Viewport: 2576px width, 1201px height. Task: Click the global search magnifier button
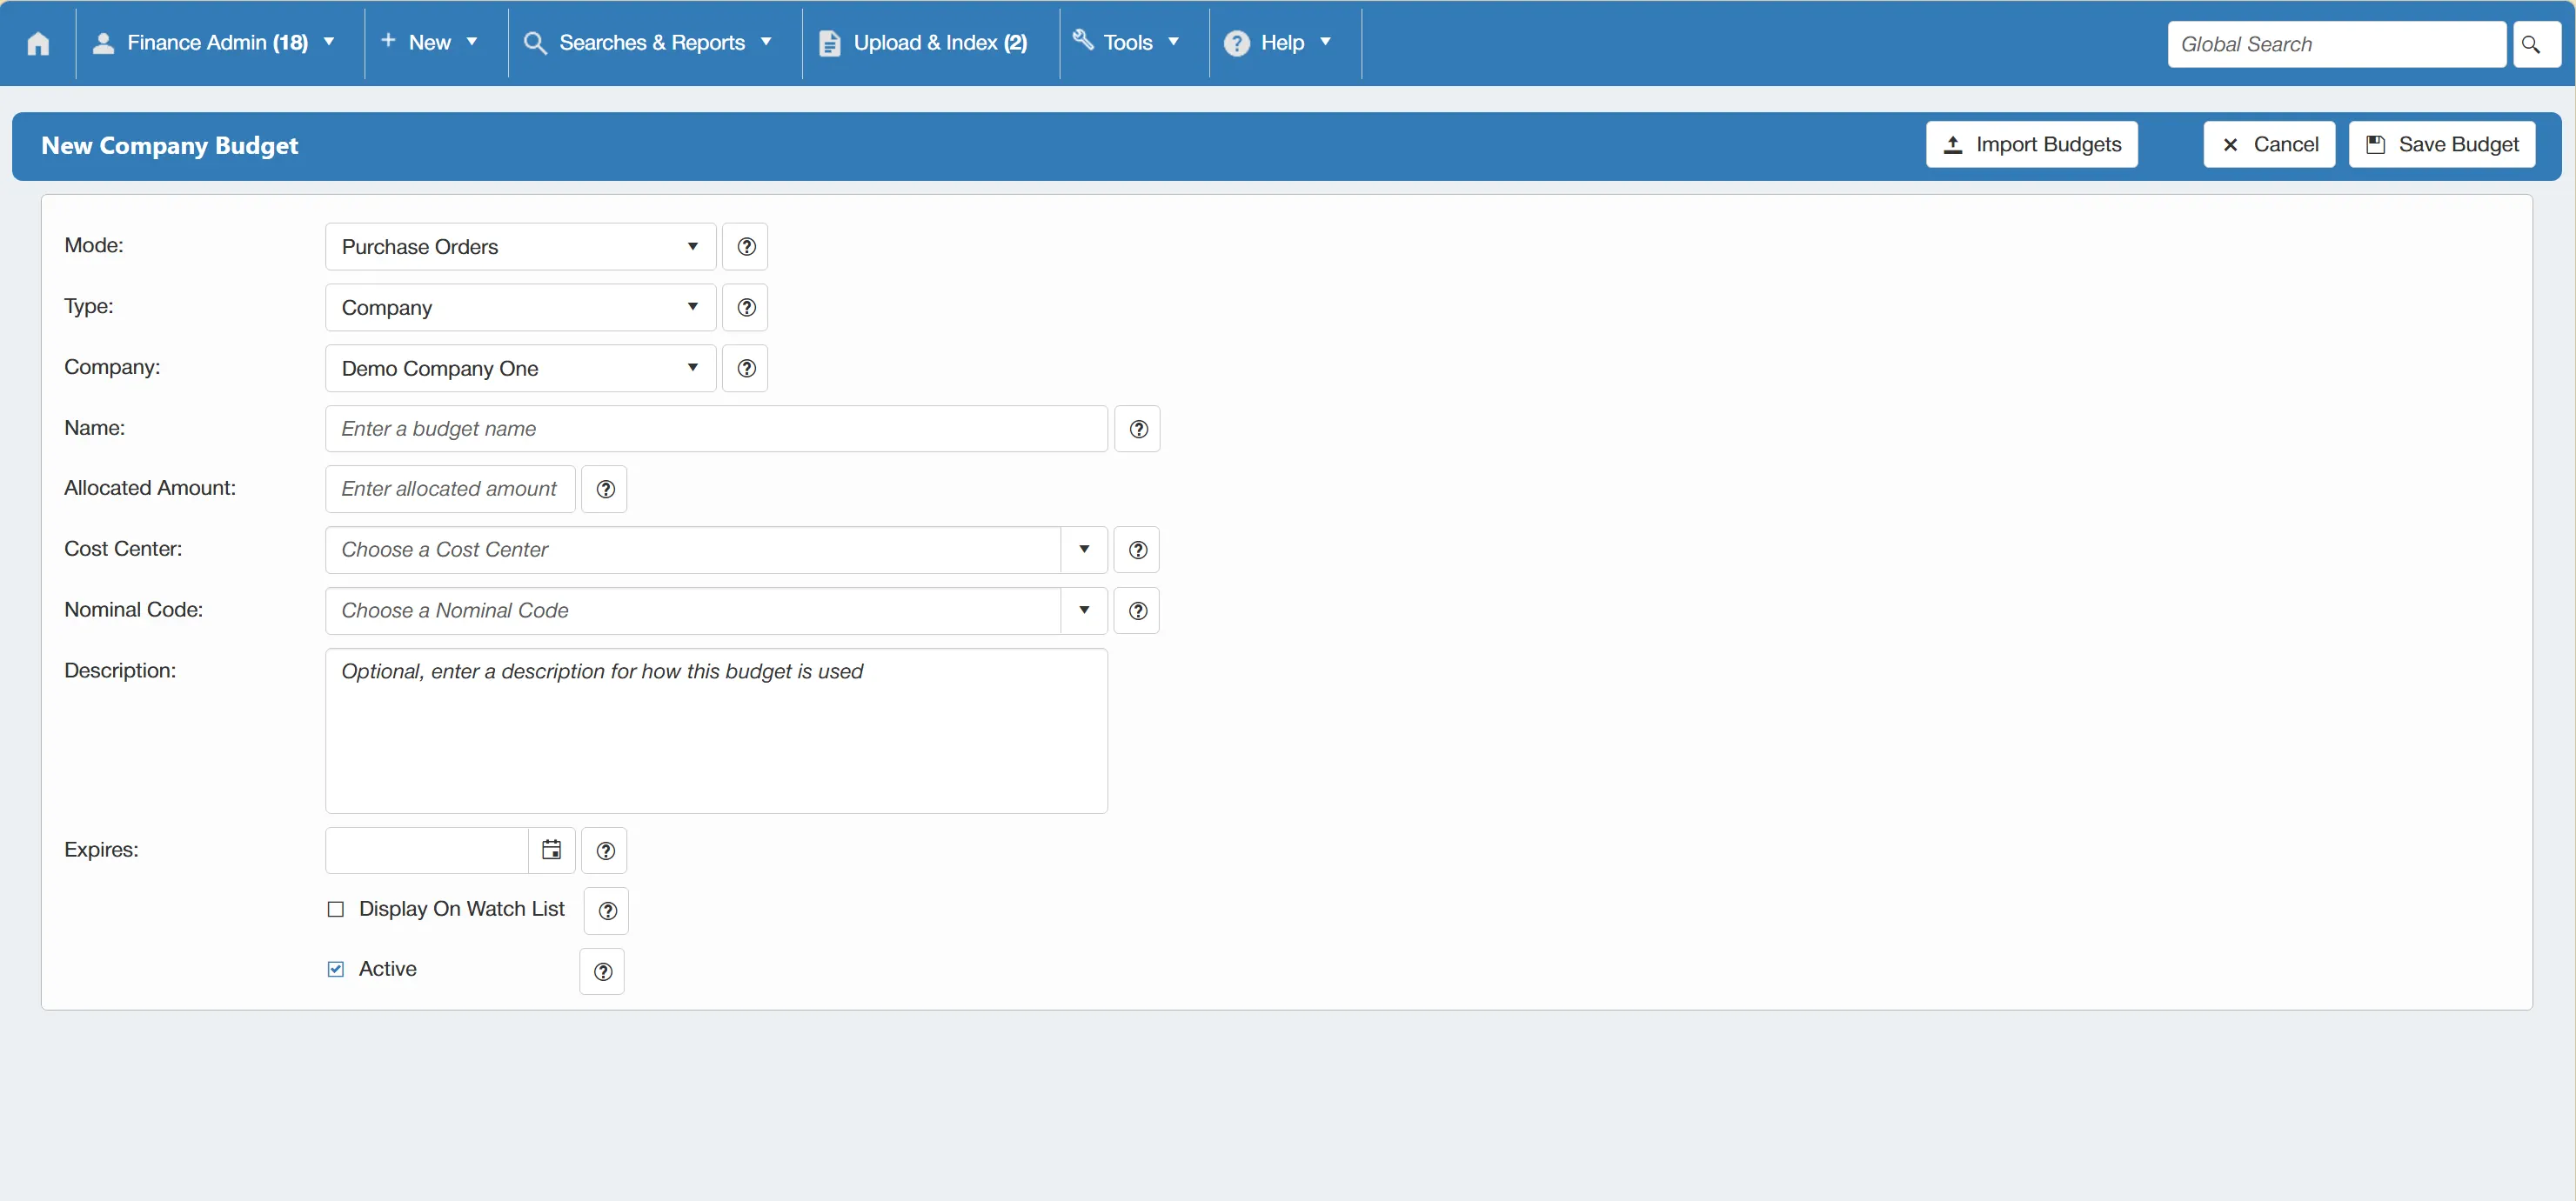tap(2536, 44)
